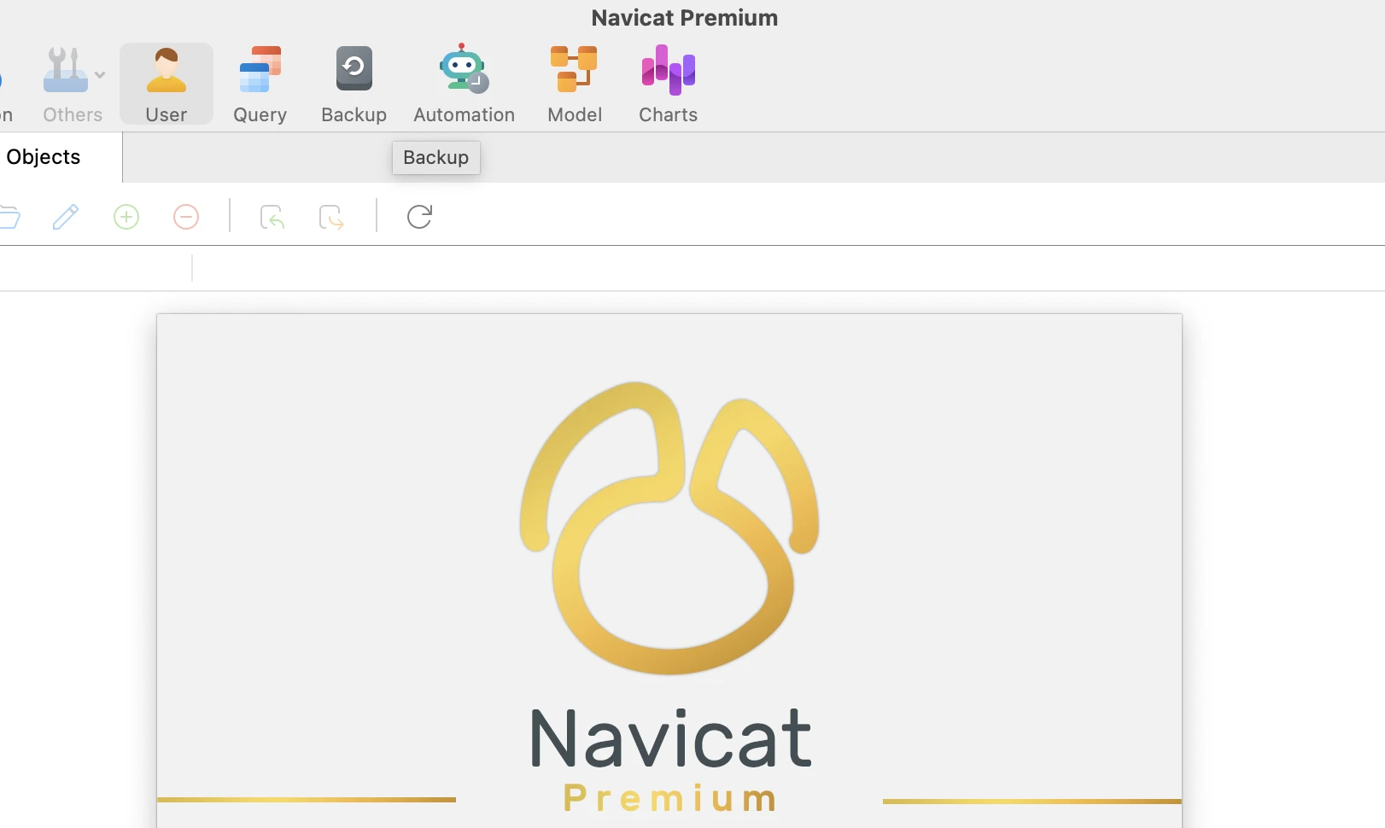This screenshot has height=828, width=1385.
Task: Switch to the Objects tab
Action: point(44,157)
